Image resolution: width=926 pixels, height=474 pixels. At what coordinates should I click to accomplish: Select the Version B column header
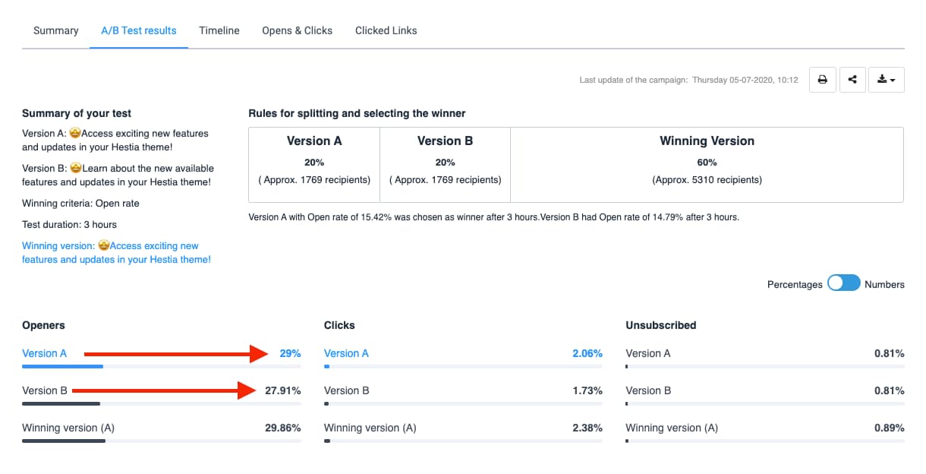point(445,141)
